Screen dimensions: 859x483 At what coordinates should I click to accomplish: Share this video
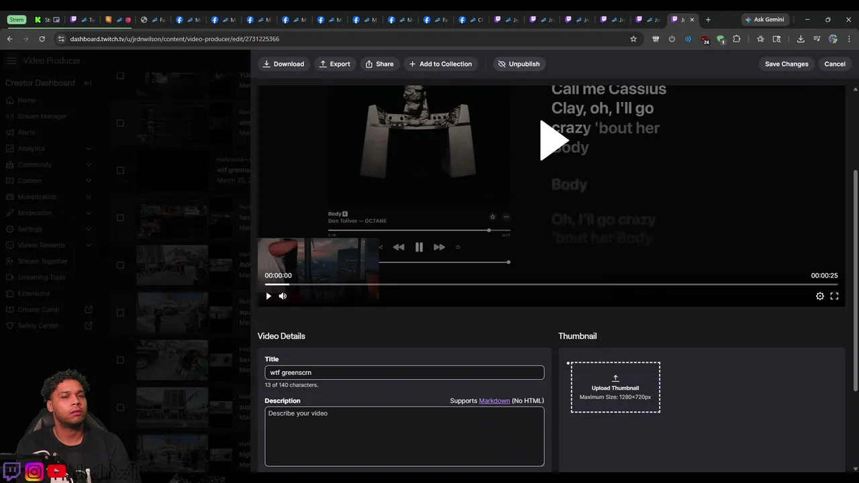(x=379, y=64)
